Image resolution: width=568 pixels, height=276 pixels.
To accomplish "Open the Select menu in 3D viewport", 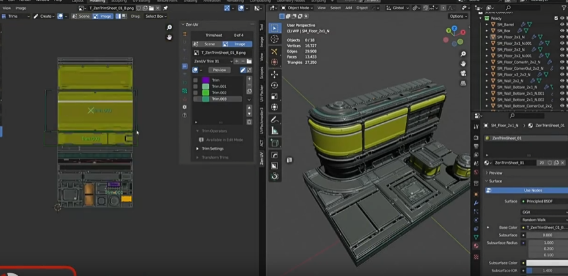I will [335, 8].
